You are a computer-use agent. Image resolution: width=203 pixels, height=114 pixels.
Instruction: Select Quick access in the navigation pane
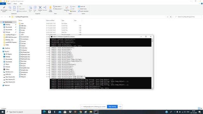pyautogui.click(x=8, y=22)
